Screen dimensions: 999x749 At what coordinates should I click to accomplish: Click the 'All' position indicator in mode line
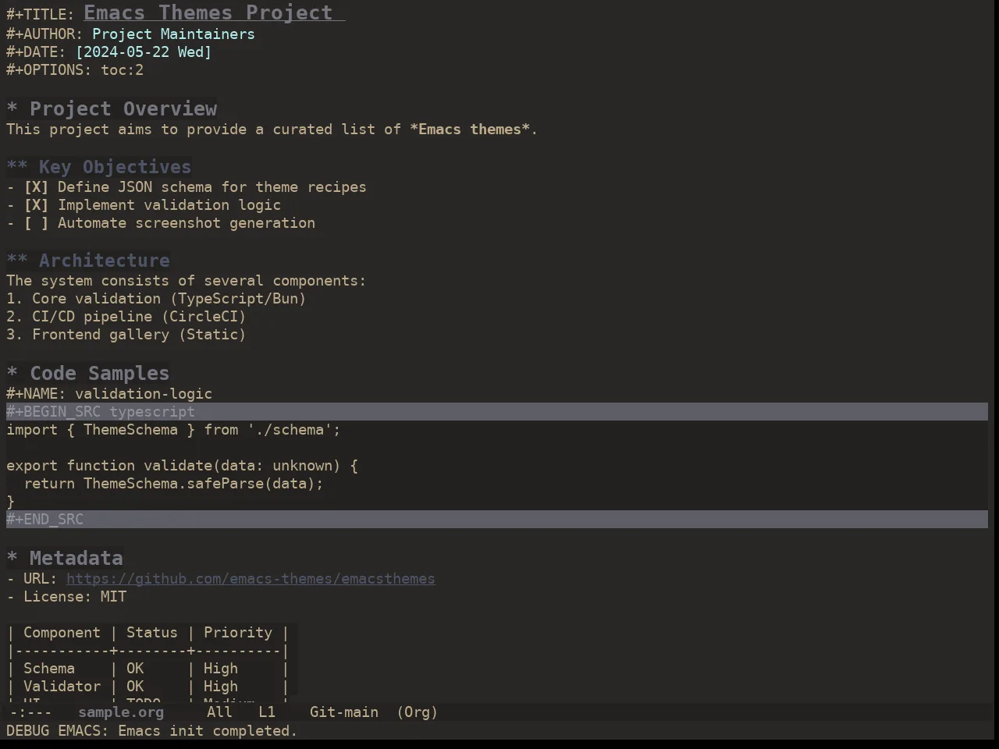point(219,712)
